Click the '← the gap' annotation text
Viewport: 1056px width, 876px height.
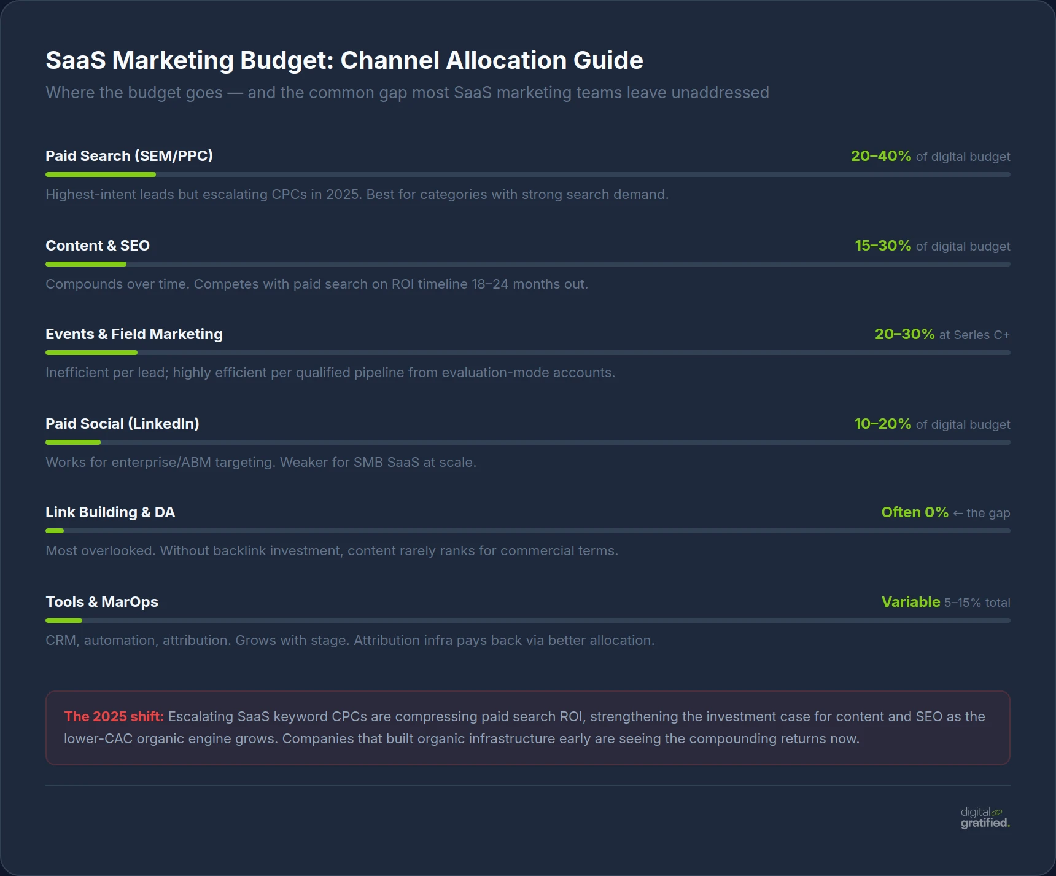tap(982, 513)
